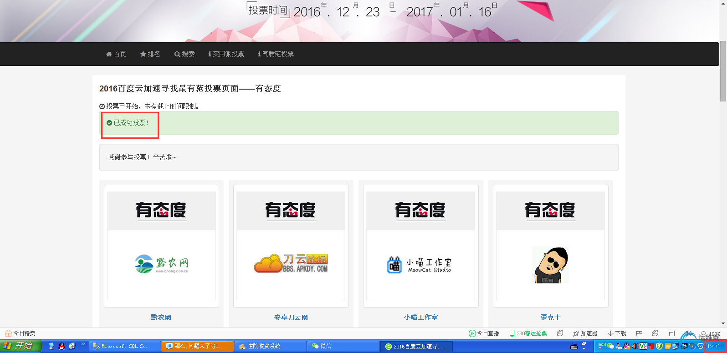The height and width of the screenshot is (353, 727).
Task: Click the 2016百度云加速寻找最有范投票页面 heading
Action: 190,88
